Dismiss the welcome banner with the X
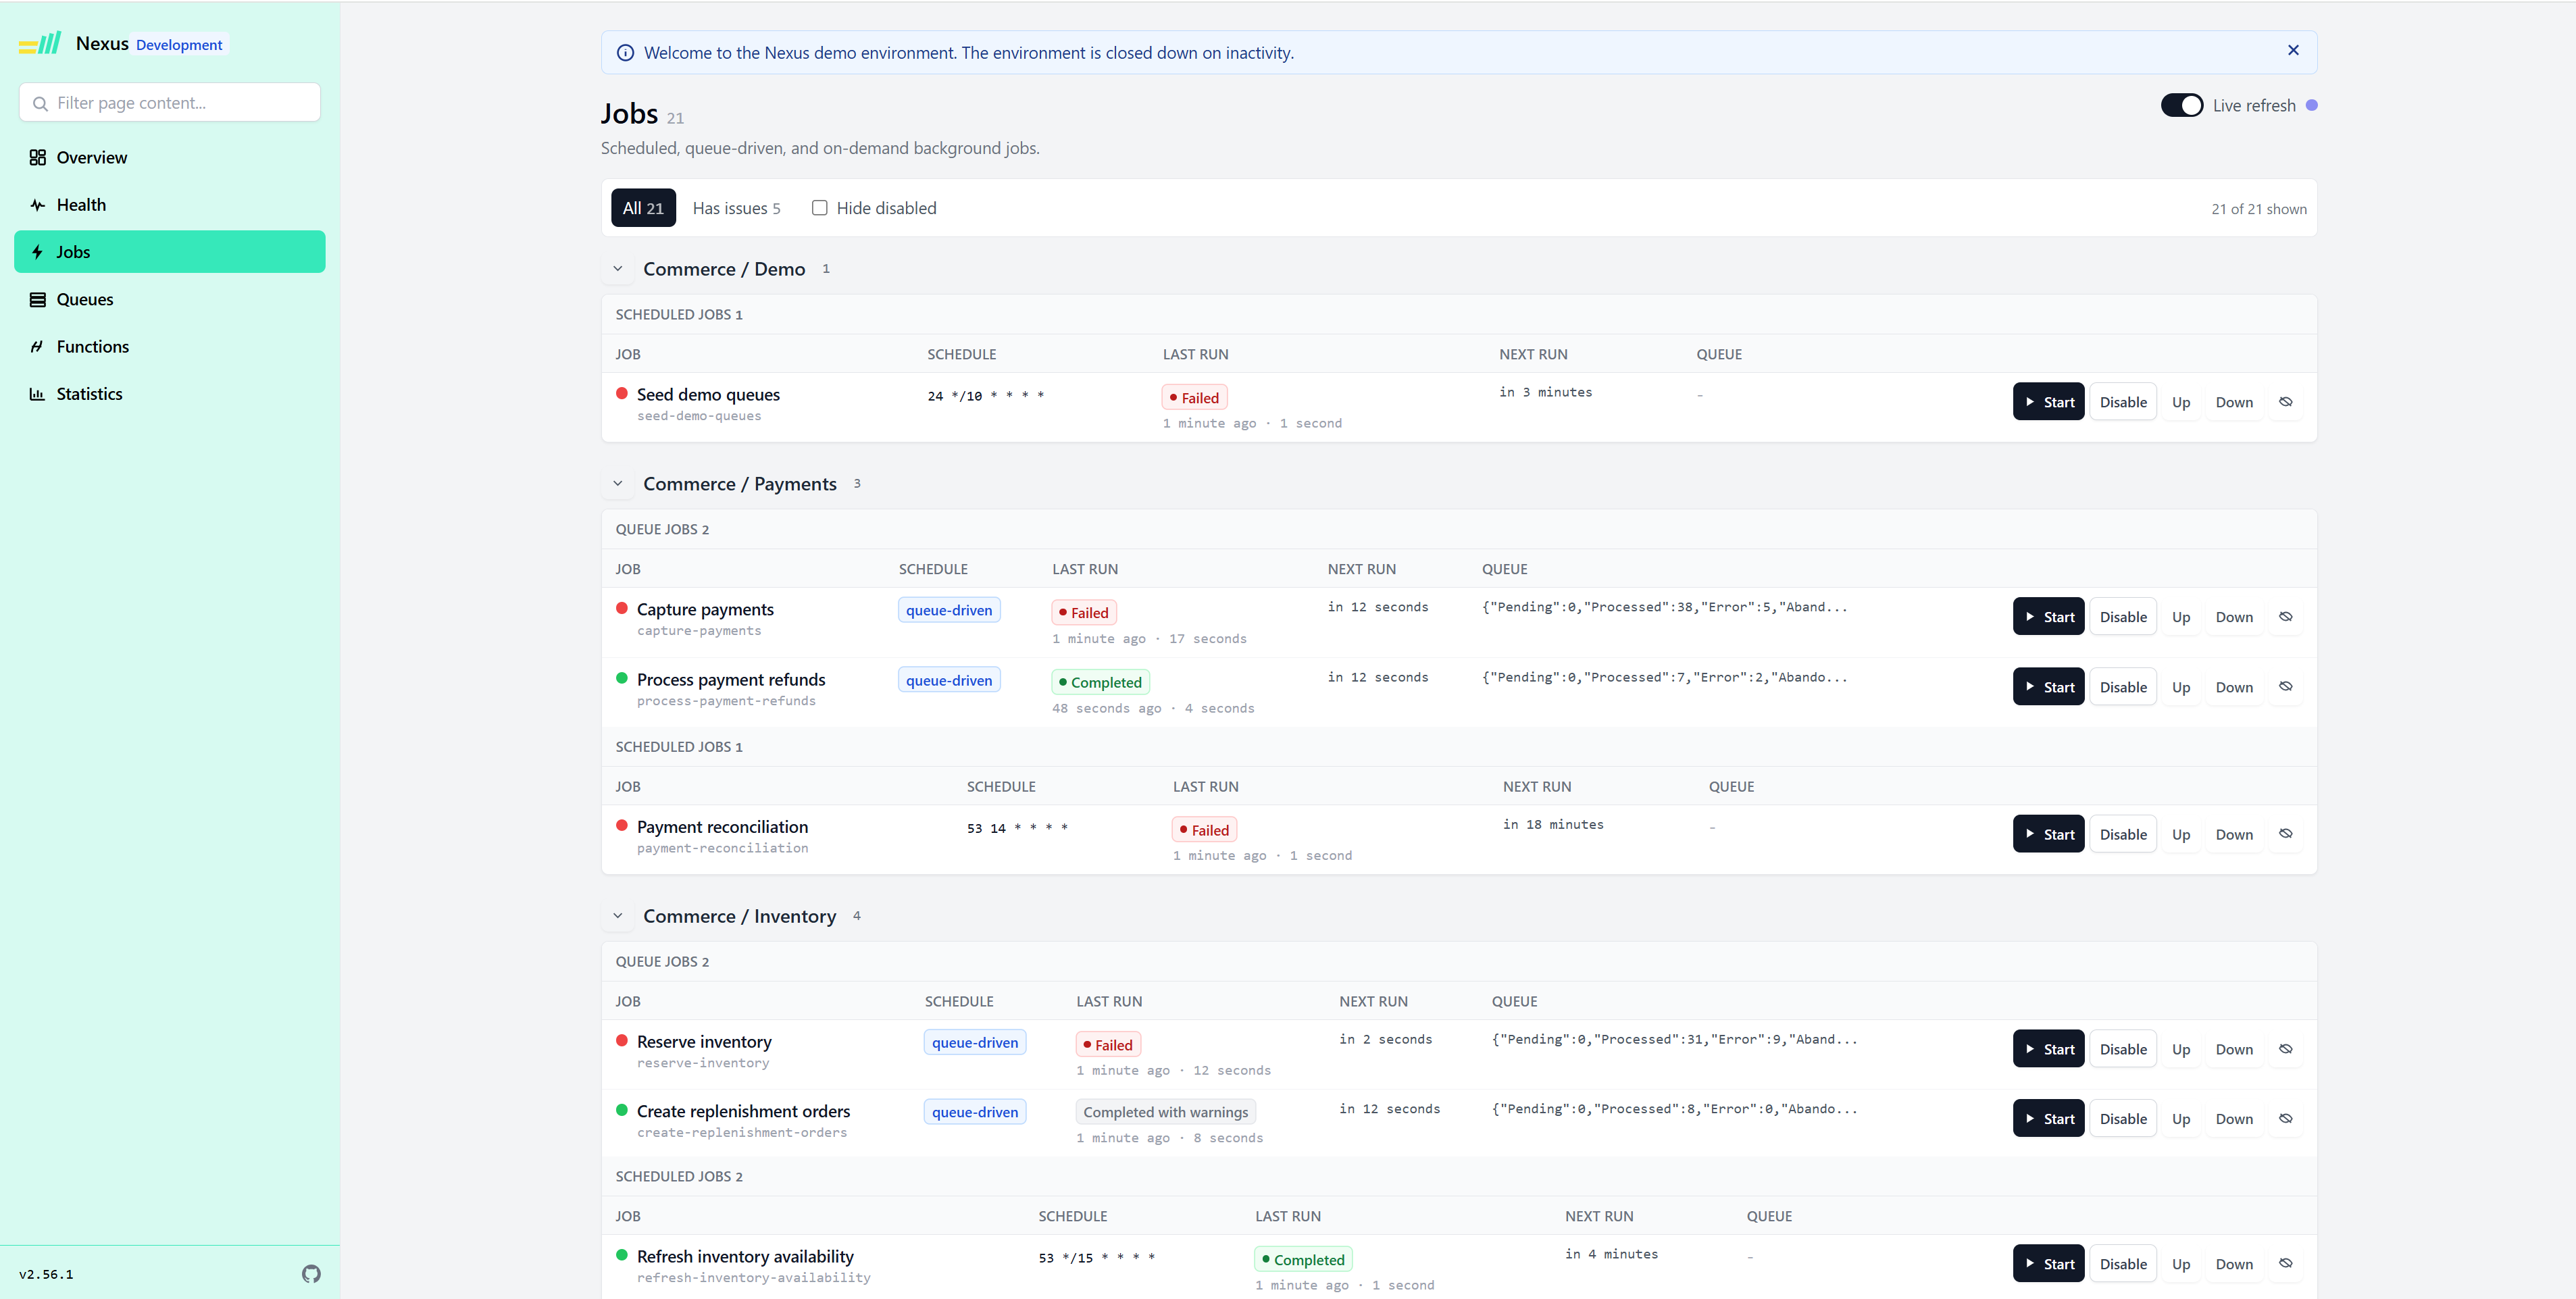The width and height of the screenshot is (2576, 1299). click(2293, 50)
